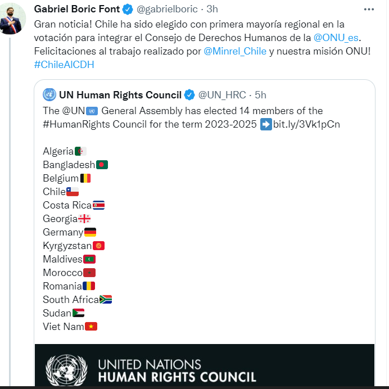Click Gabriel Boric Font display name
389x389 pixels.
click(77, 10)
